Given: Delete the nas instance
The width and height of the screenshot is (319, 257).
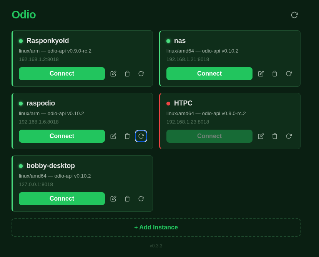Looking at the screenshot, I should coord(275,73).
